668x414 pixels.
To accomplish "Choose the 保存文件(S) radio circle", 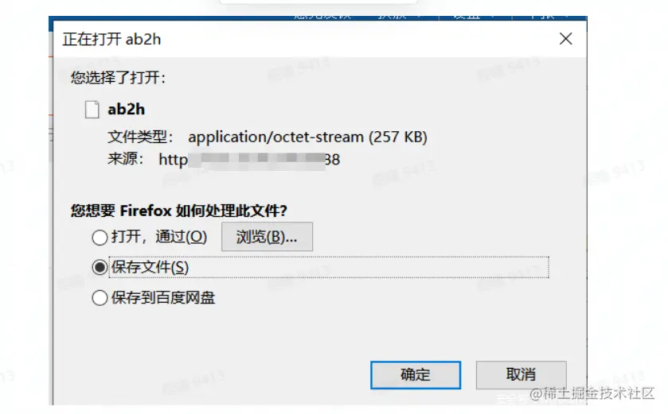I will click(100, 267).
